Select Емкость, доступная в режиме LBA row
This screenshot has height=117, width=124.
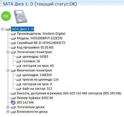point(69,93)
